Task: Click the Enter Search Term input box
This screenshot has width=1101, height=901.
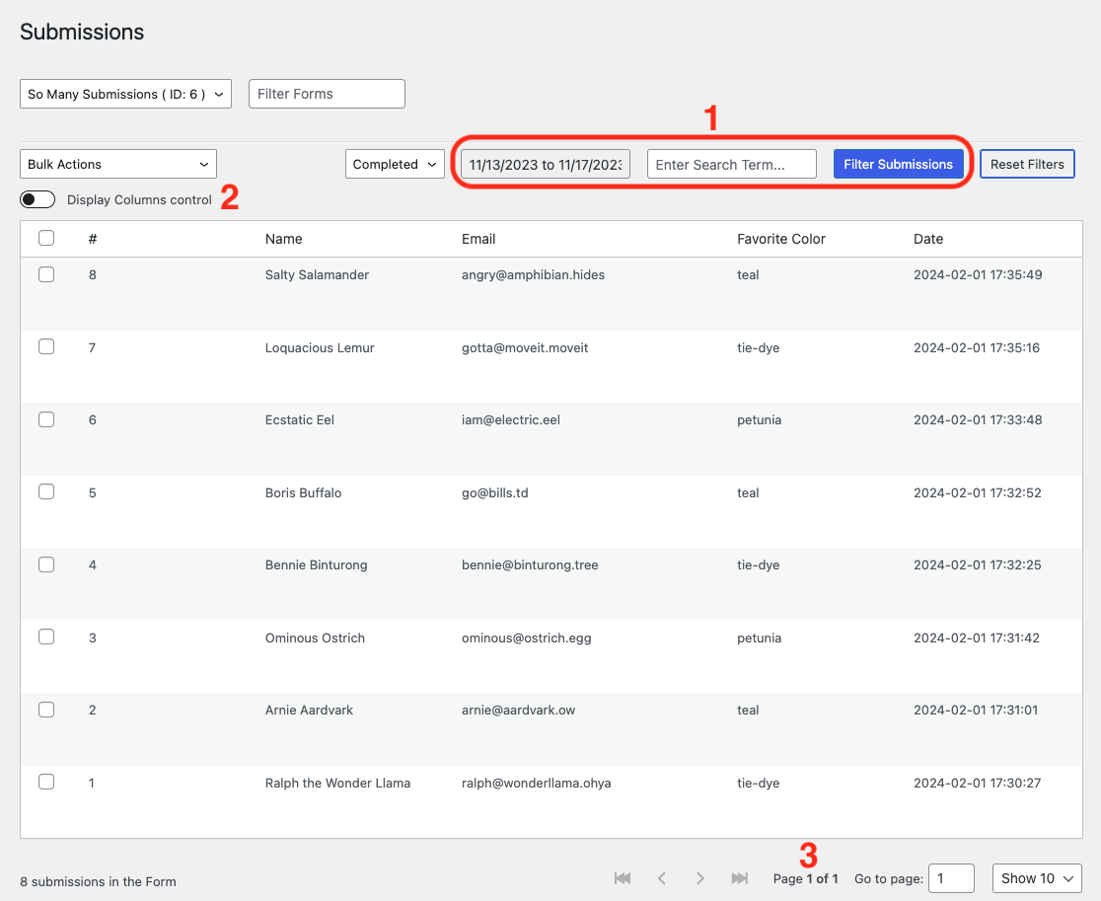Action: pos(731,164)
